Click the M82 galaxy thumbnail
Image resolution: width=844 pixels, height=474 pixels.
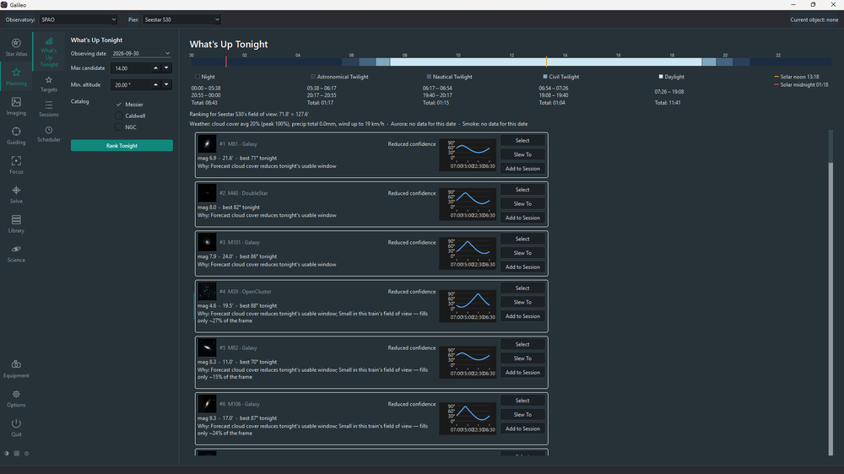[207, 347]
